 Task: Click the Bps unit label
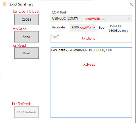click(101, 28)
